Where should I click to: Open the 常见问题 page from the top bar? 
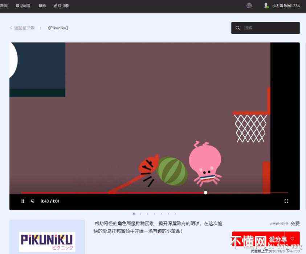(x=23, y=6)
